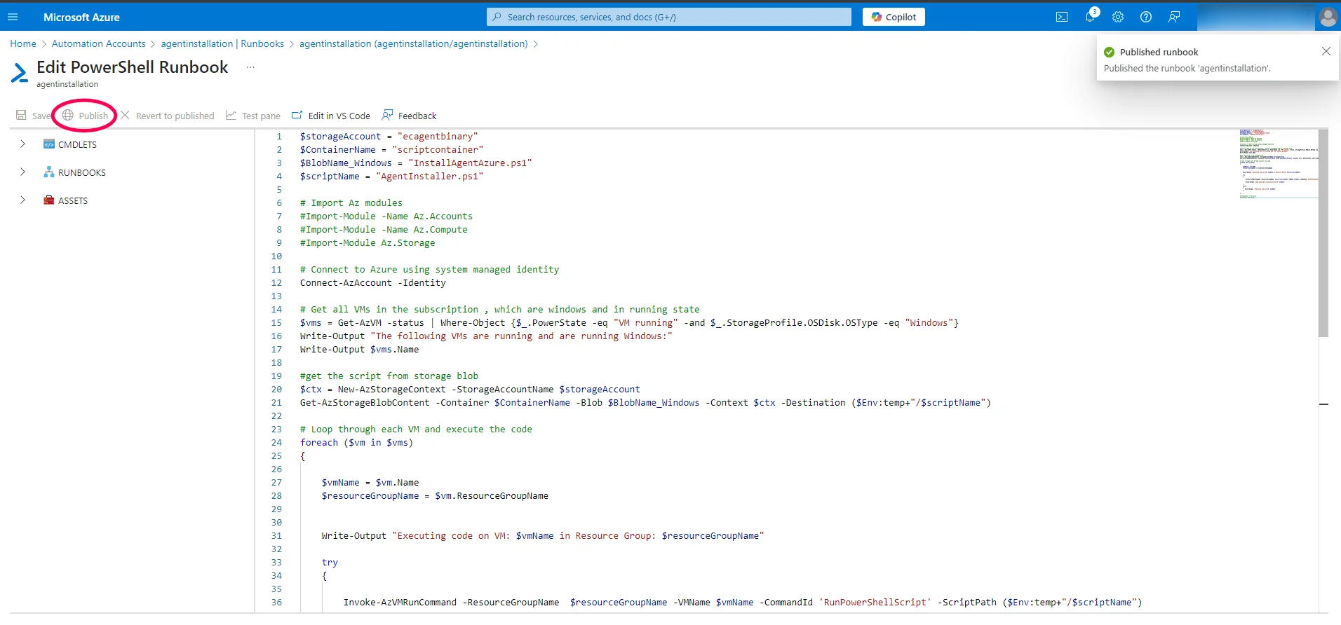Viewport: 1341px width, 625px height.
Task: Open Automation Accounts breadcrumb
Action: click(x=99, y=43)
